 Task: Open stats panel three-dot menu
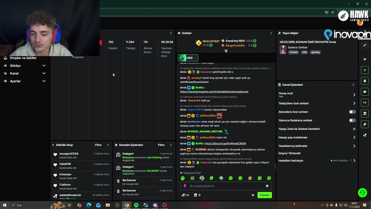[171, 33]
